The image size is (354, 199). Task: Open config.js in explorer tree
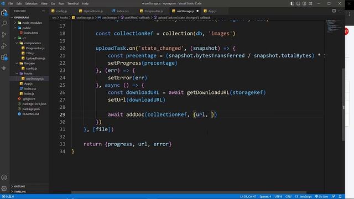click(32, 69)
